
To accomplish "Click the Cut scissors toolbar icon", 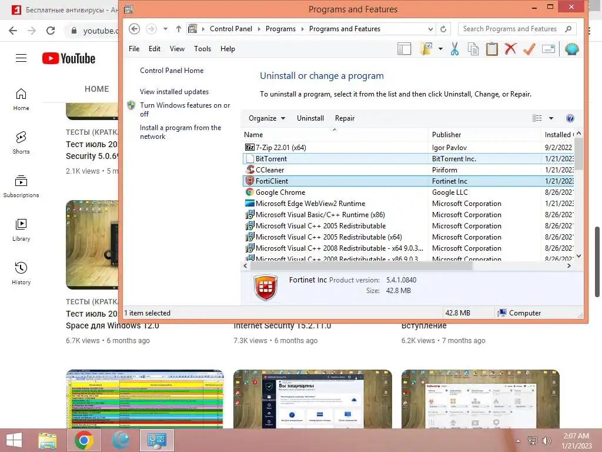I will coord(454,49).
